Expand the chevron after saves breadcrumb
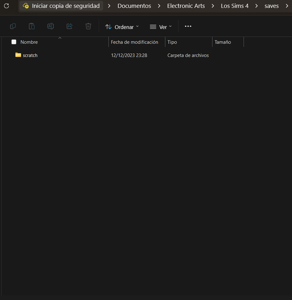The width and height of the screenshot is (292, 300). [x=287, y=6]
